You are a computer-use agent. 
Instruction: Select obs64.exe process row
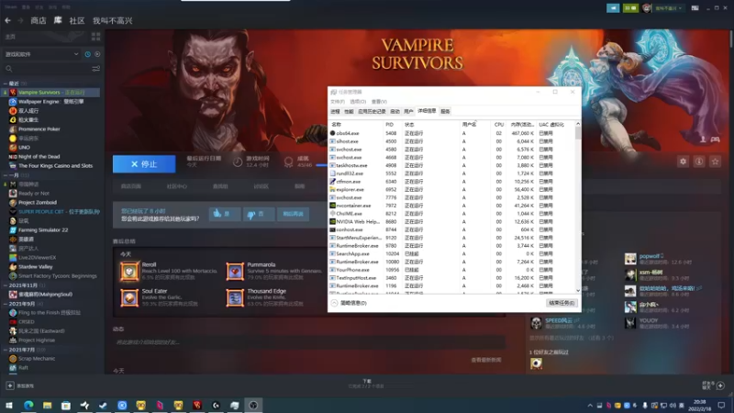tap(451, 133)
